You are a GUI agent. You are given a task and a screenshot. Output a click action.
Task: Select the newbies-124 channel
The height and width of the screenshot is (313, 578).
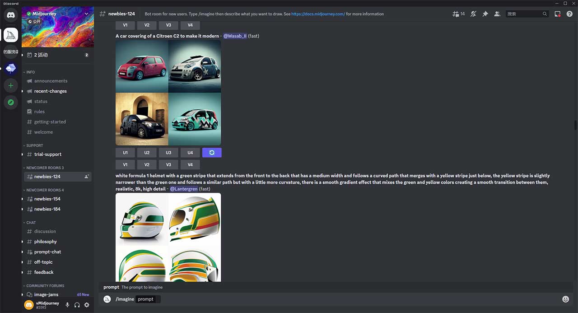(x=58, y=177)
